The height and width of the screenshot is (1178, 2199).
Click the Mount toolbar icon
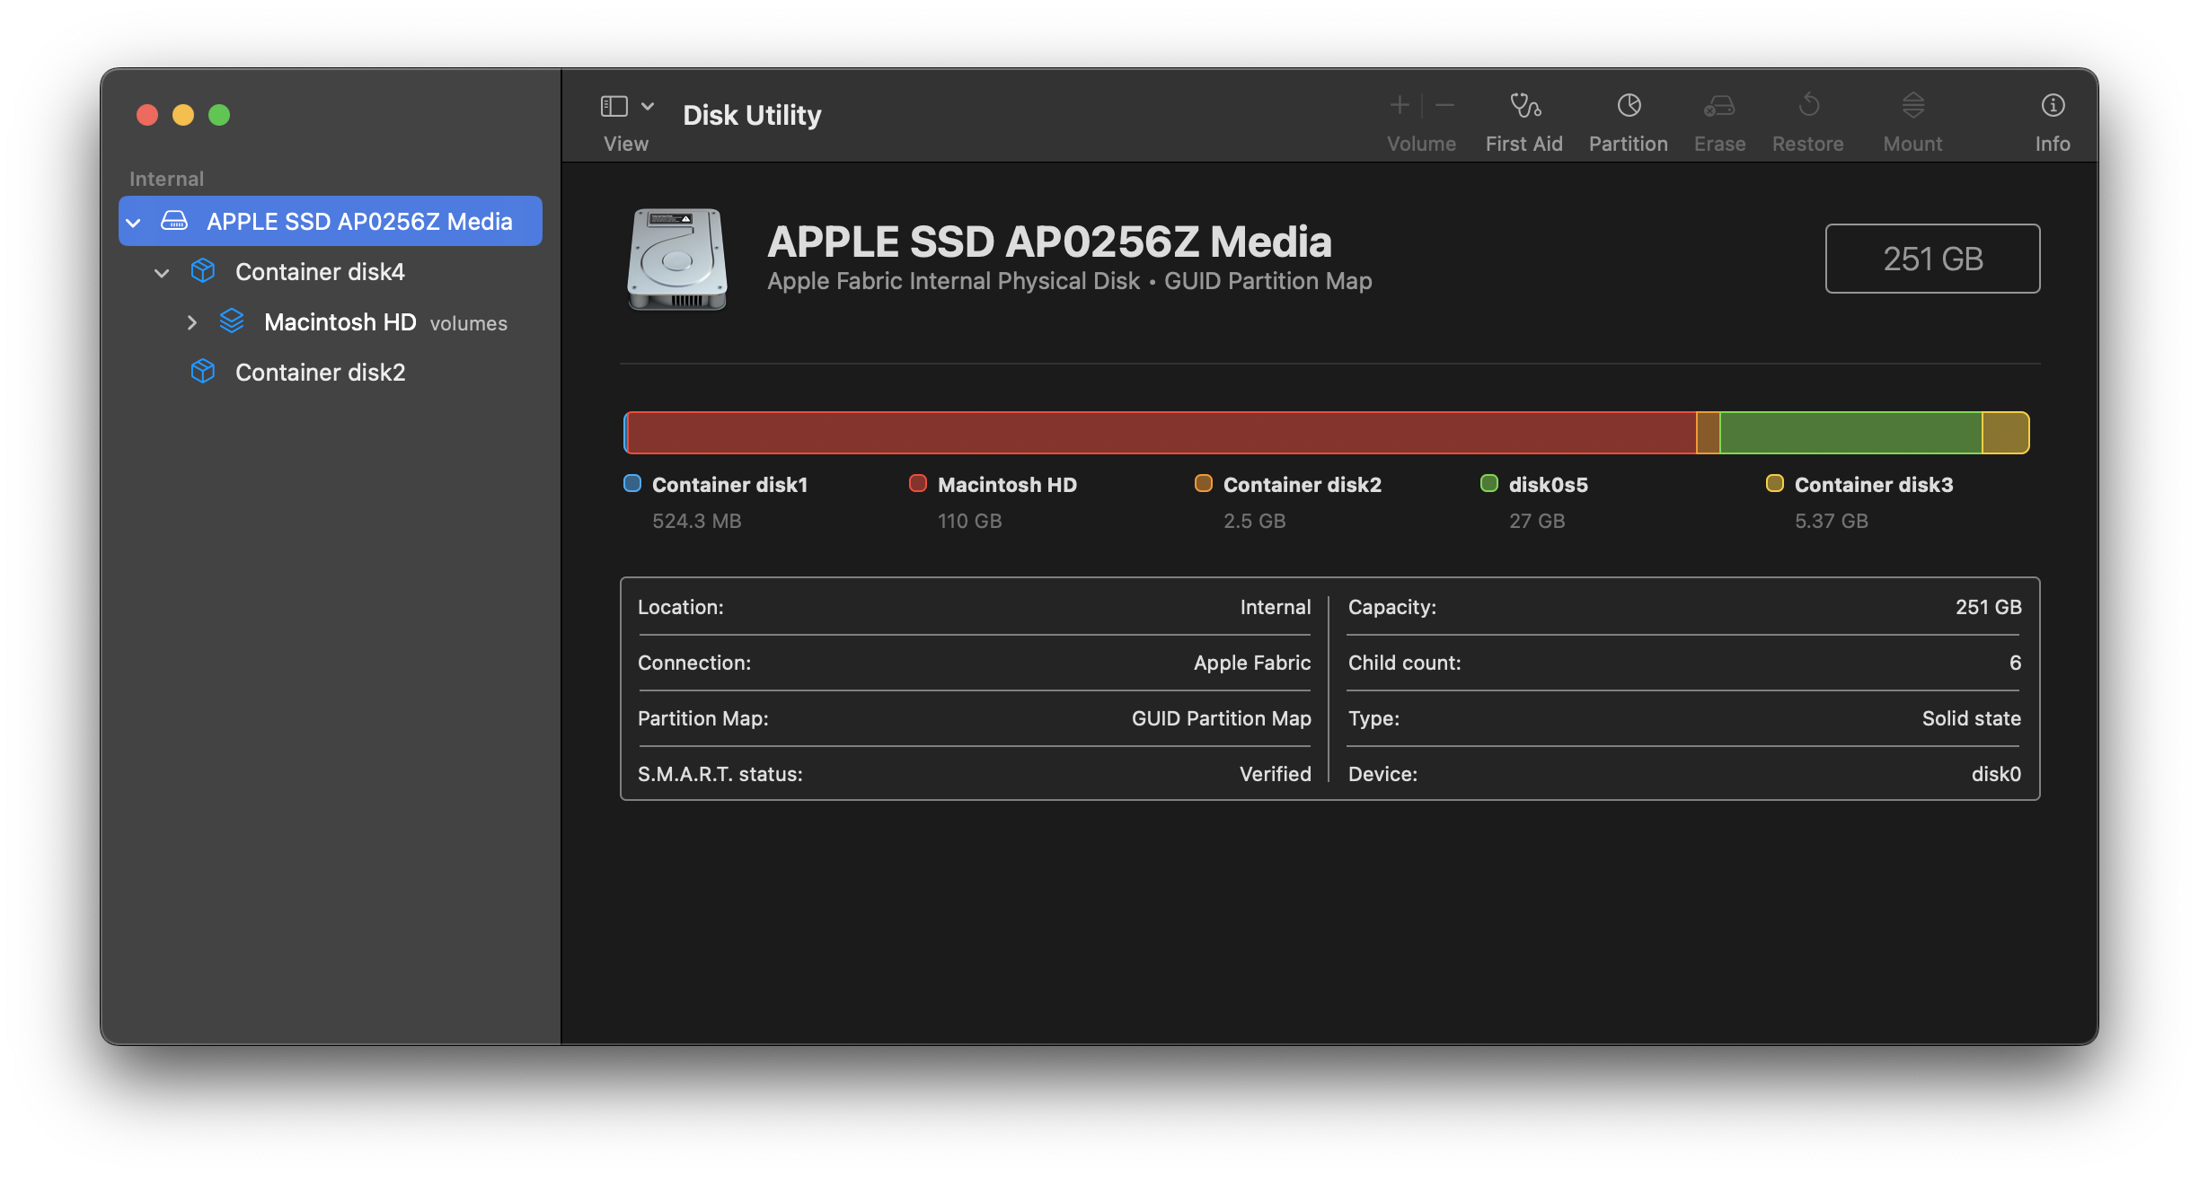pyautogui.click(x=1912, y=106)
